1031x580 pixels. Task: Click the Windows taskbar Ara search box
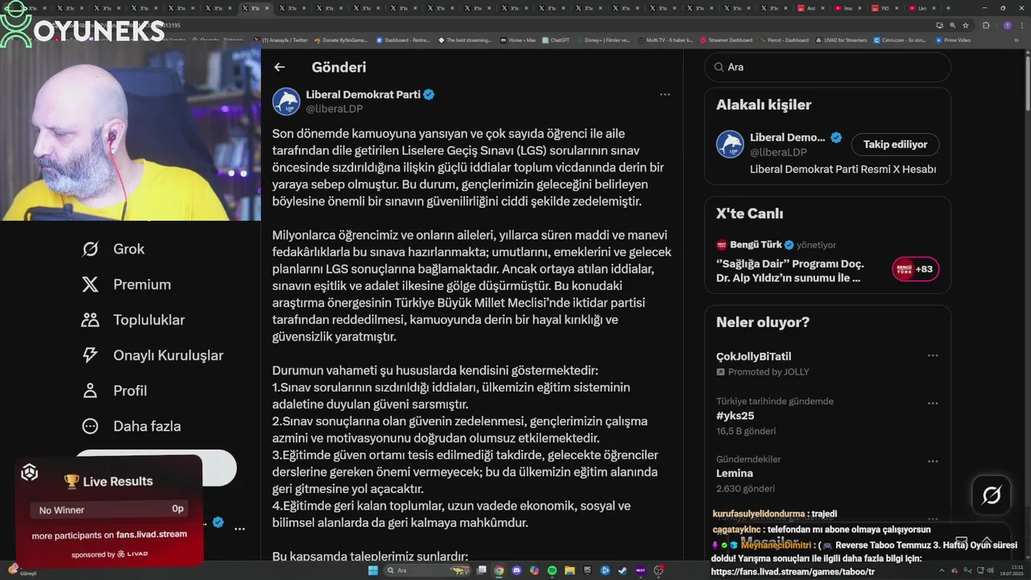coord(427,570)
